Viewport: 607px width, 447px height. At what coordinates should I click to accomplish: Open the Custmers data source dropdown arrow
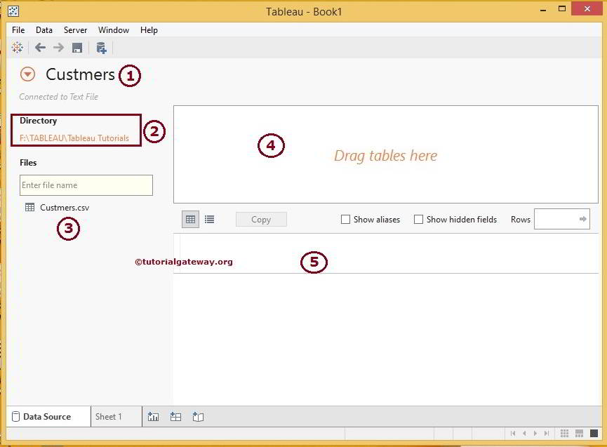coord(27,74)
